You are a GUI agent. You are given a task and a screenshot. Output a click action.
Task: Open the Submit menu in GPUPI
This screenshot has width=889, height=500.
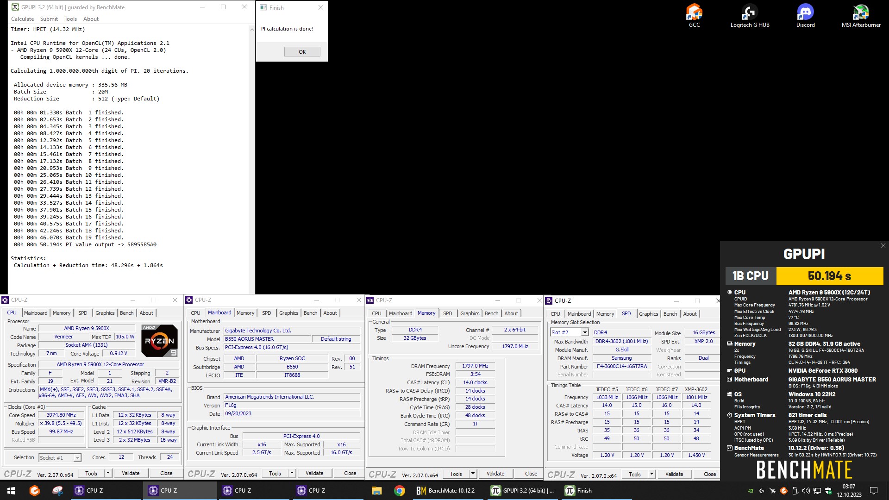pyautogui.click(x=49, y=19)
